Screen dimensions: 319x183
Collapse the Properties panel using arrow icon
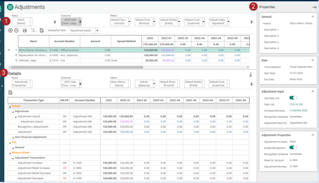[314, 7]
